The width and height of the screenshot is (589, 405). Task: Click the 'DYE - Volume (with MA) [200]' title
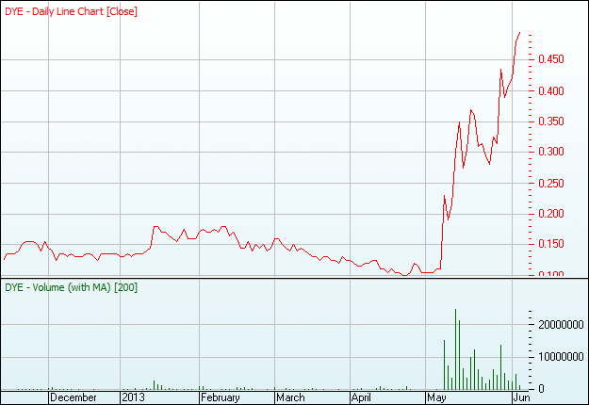pos(71,287)
